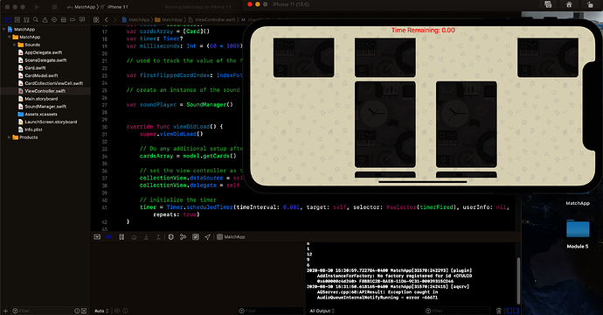This screenshot has height=315, width=603.
Task: Toggle variables view pane button
Action: 509,311
